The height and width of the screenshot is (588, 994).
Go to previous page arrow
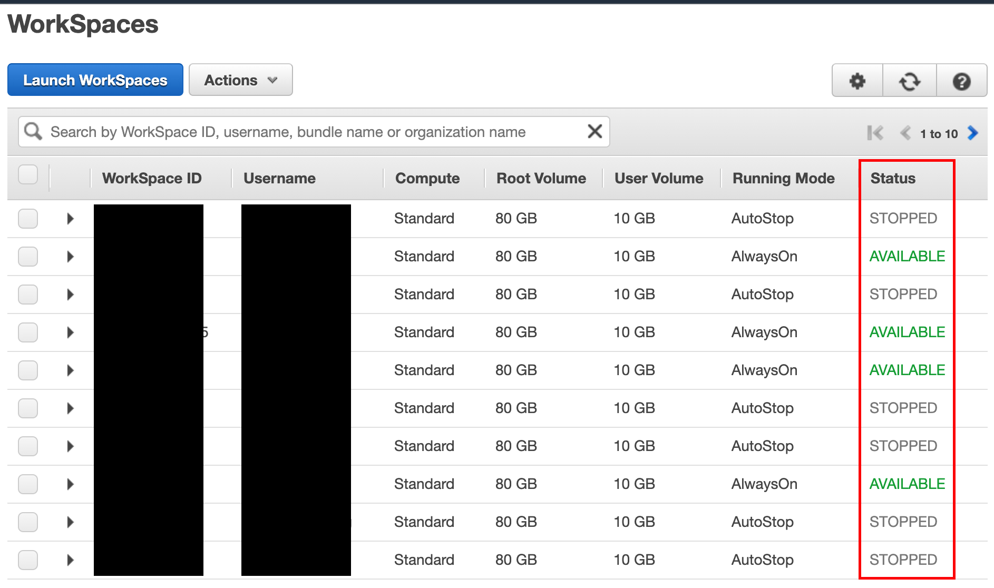[x=905, y=133]
